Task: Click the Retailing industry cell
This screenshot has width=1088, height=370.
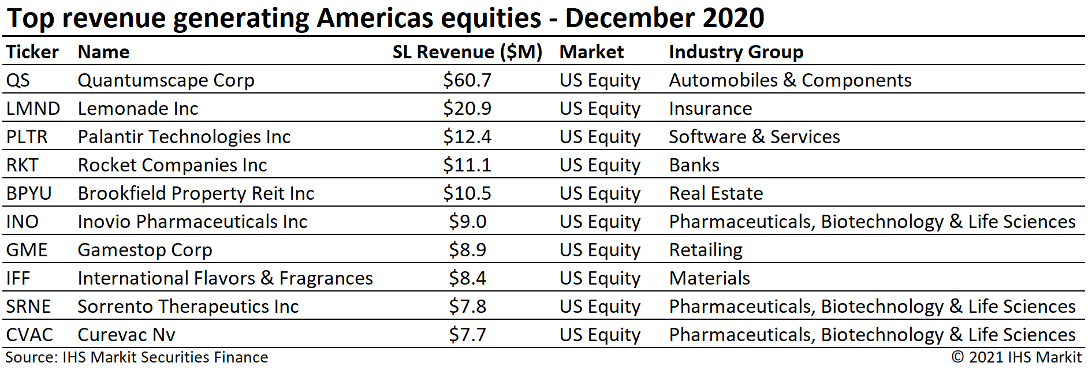Action: point(706,250)
